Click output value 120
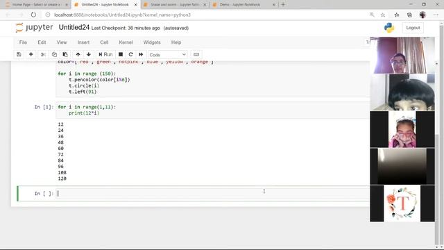This screenshot has height=250, width=444. click(62, 178)
